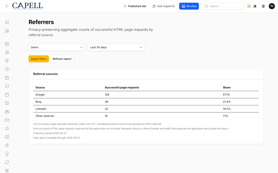Viewport: 278px width, 173px height.
Task: Click the All sites button
Action: (189, 6)
